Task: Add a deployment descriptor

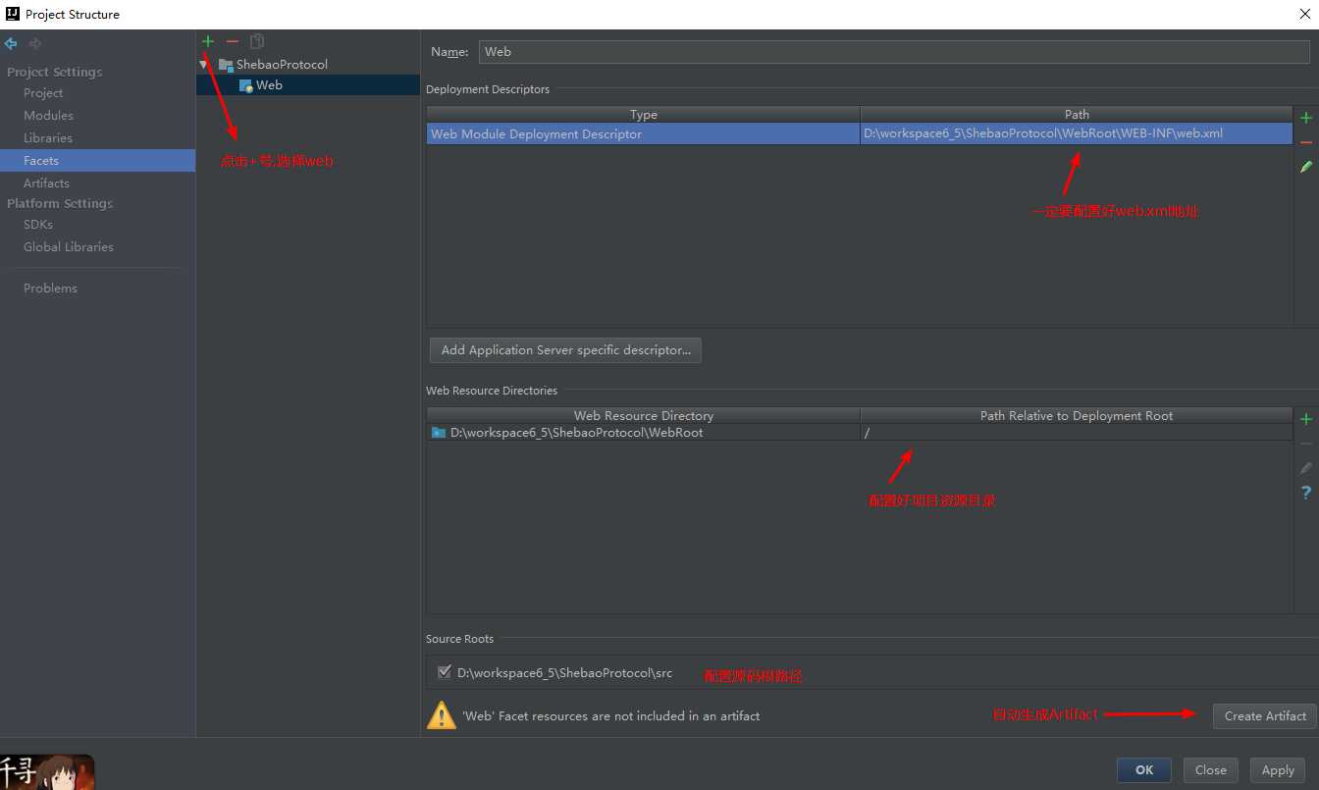Action: (1306, 118)
